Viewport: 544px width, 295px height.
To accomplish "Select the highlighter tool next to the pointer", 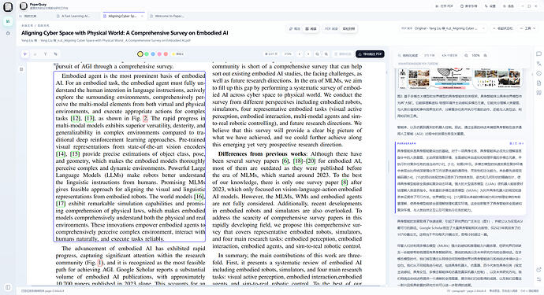I will tap(35, 54).
